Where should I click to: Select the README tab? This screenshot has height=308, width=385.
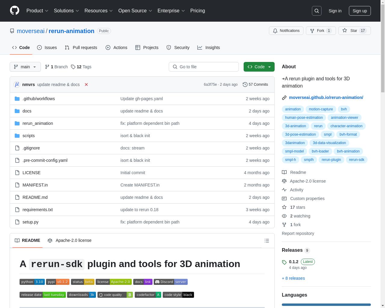(27, 240)
